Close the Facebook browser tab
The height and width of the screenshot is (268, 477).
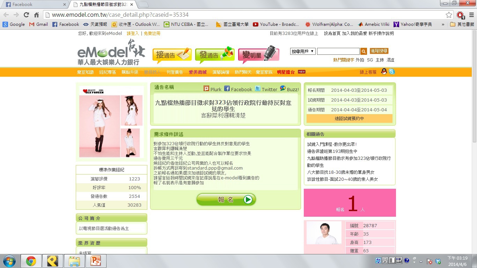pos(64,5)
